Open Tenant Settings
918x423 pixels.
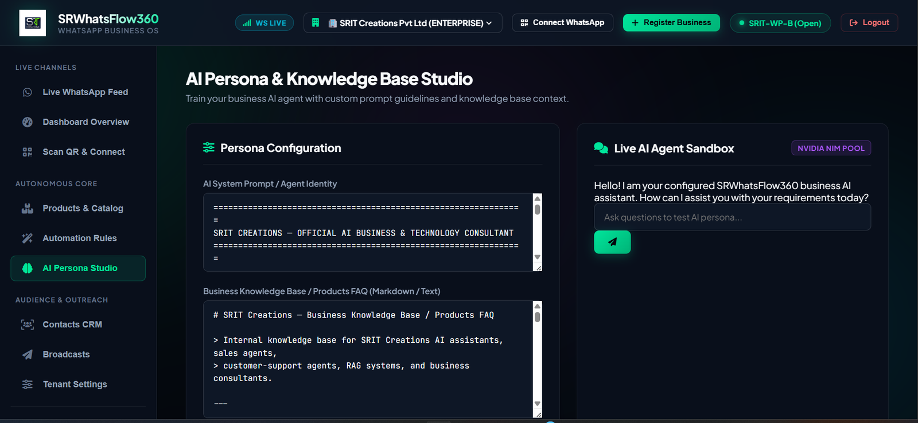coord(78,384)
